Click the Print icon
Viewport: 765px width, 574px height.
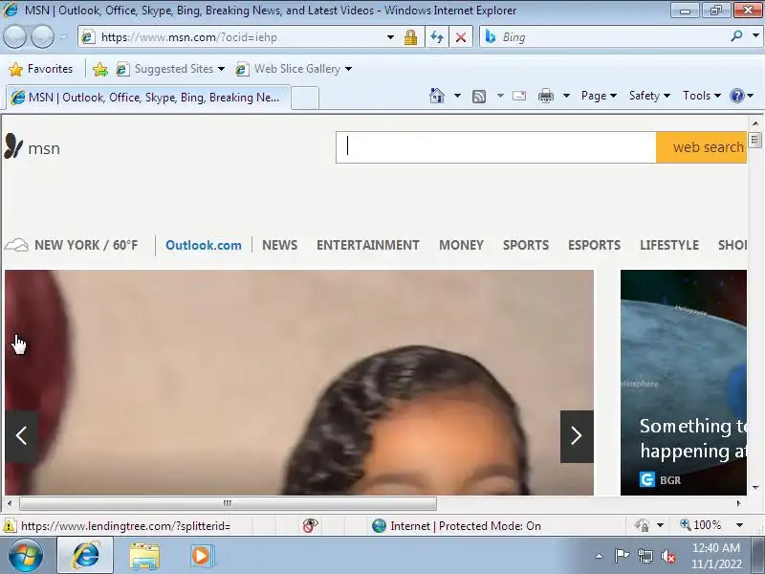[546, 97]
